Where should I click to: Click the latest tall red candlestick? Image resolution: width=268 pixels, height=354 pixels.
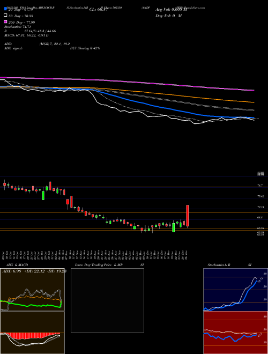click(188, 216)
